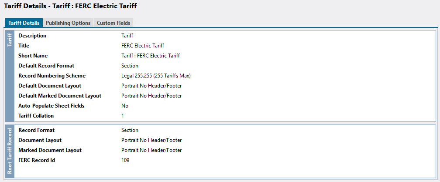
Task: Open the Custom Fields tab
Action: coord(113,23)
